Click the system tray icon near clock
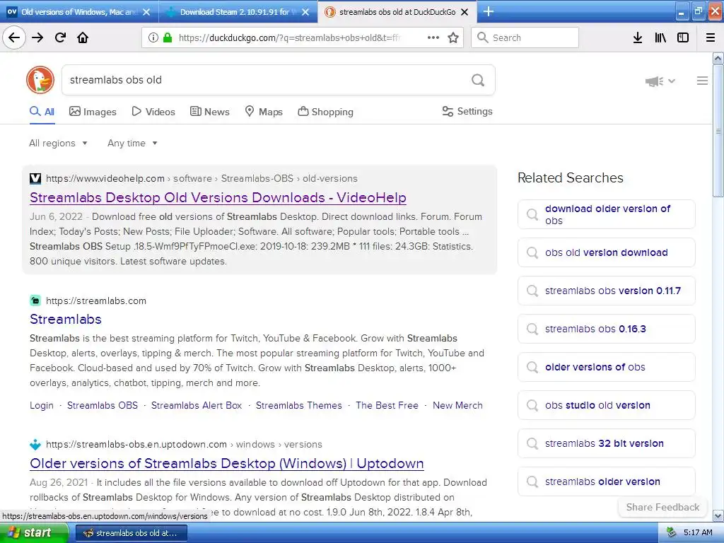 pyautogui.click(x=671, y=532)
